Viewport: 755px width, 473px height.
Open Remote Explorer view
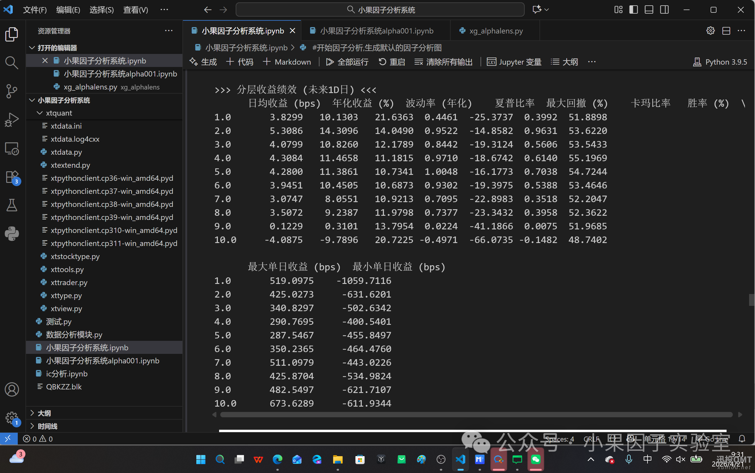click(x=12, y=148)
